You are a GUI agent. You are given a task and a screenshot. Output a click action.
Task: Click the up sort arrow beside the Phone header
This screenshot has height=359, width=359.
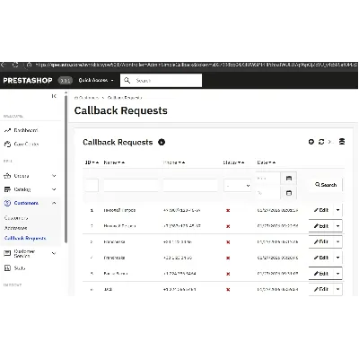click(x=183, y=162)
